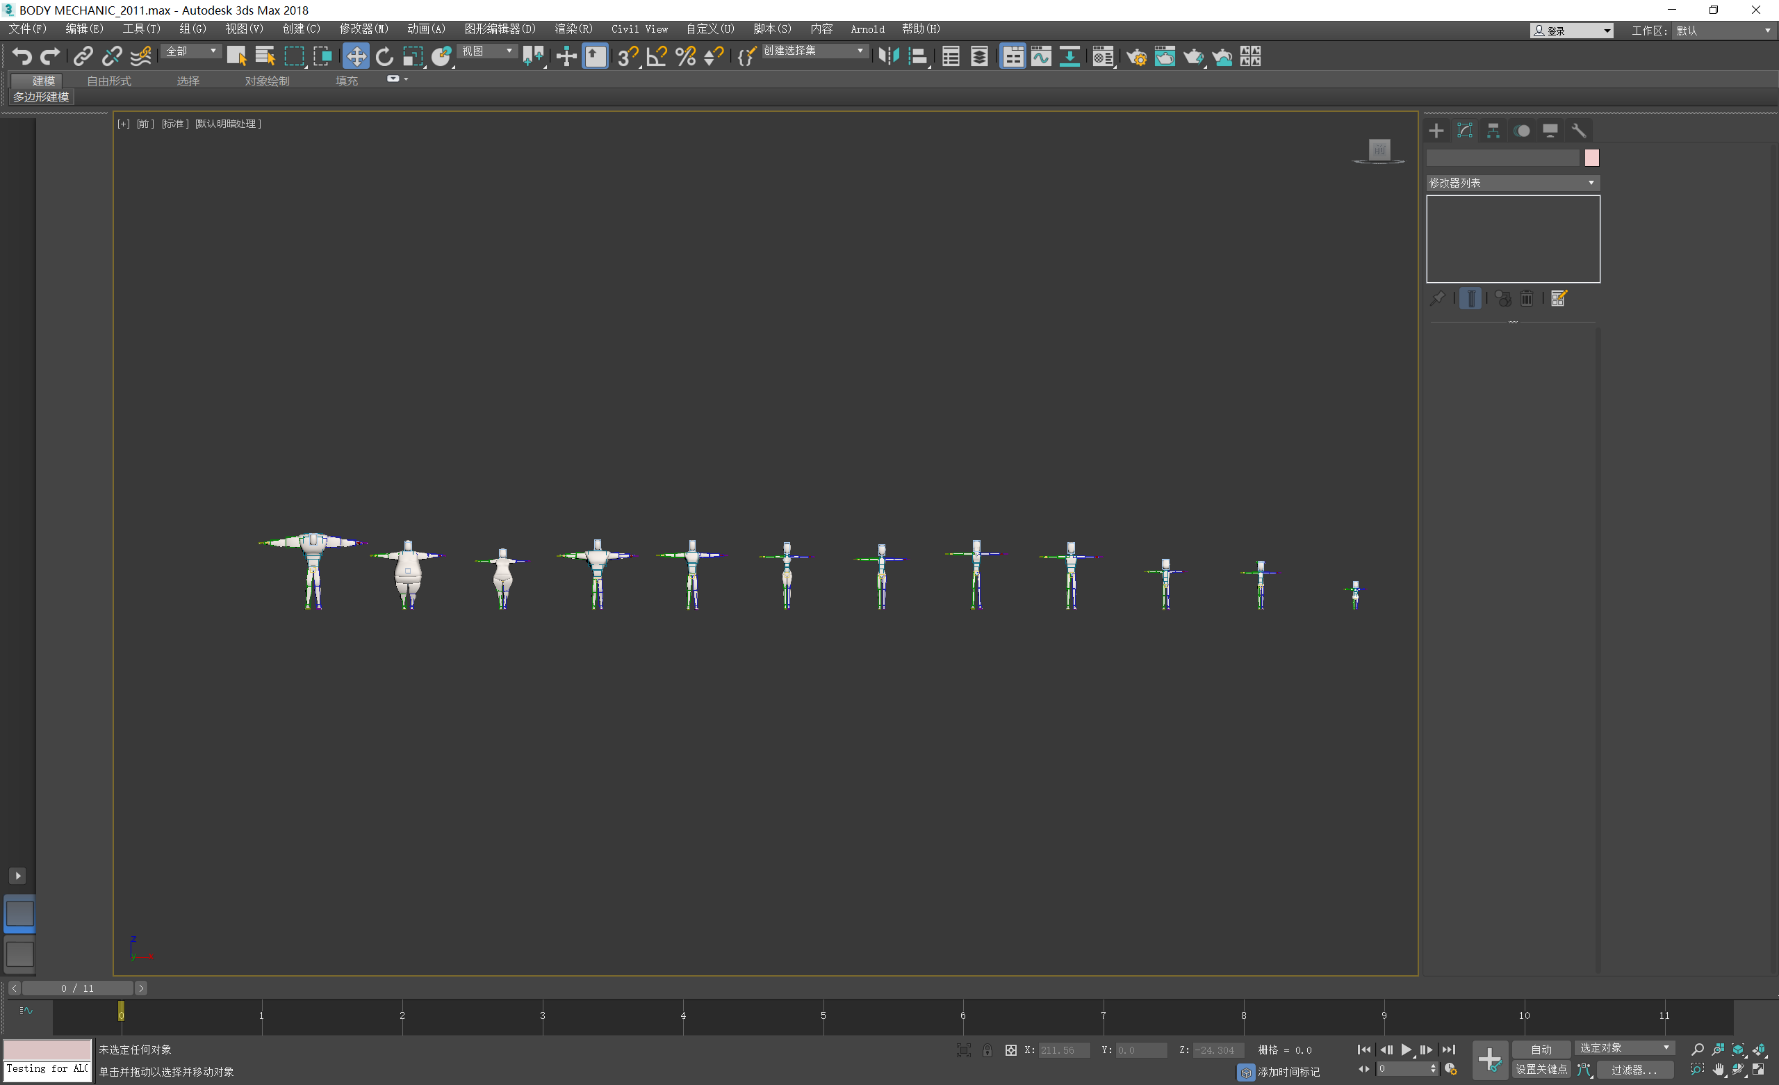Switch to the Hierarchy panel tab
Screen dimensions: 1779x1085
[x=1493, y=131]
